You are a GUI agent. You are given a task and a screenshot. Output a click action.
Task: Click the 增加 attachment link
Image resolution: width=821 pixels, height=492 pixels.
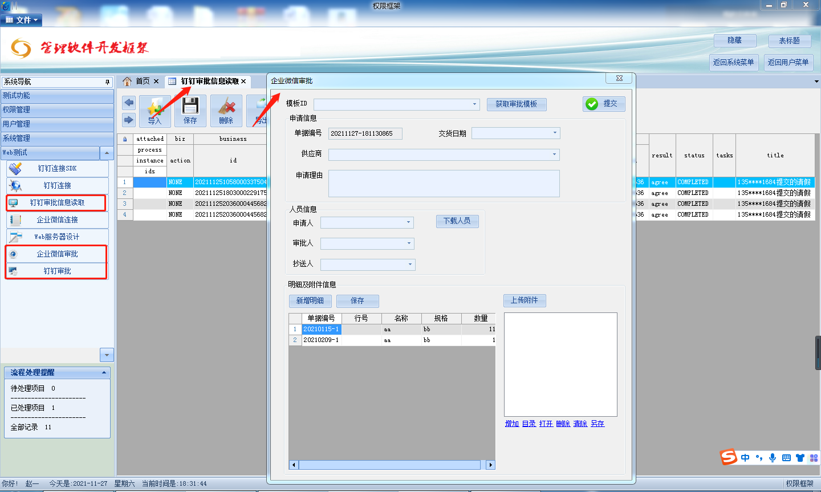pyautogui.click(x=511, y=424)
